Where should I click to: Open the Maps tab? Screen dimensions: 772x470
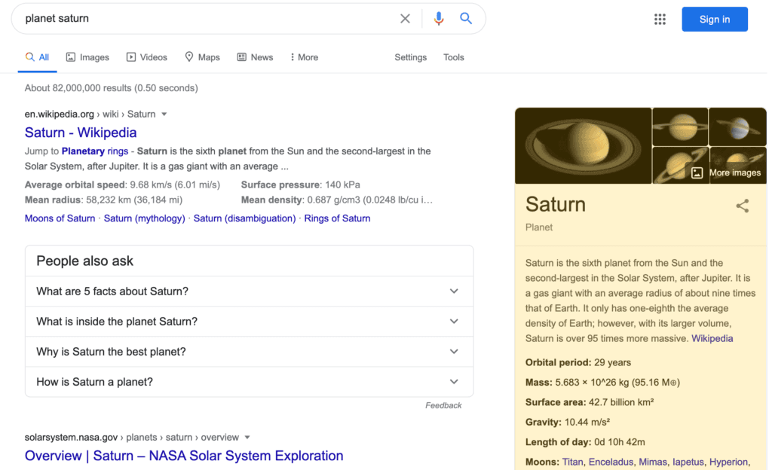click(202, 57)
